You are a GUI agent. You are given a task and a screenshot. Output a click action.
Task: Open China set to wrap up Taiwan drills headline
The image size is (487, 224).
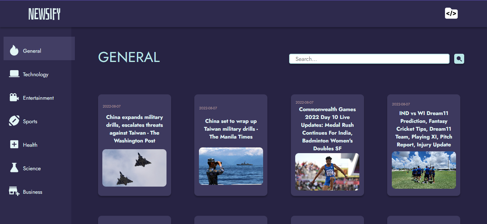point(231,129)
